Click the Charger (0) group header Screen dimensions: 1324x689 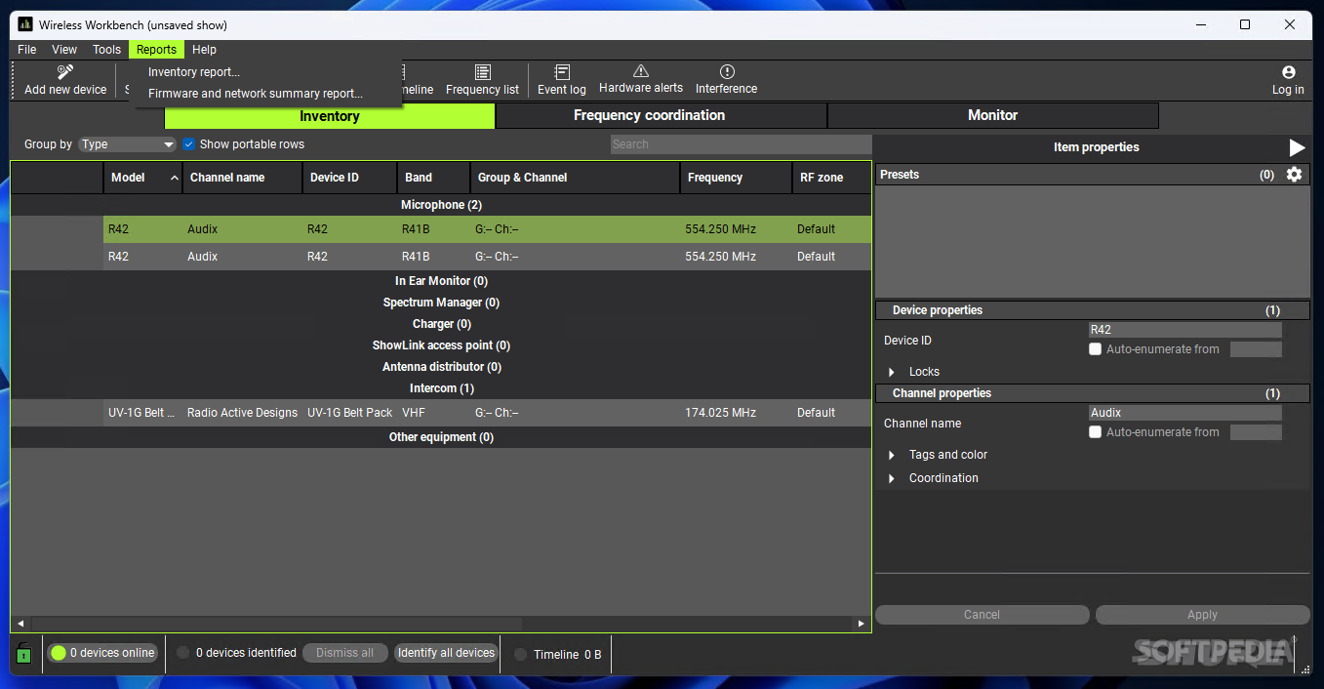(x=441, y=324)
